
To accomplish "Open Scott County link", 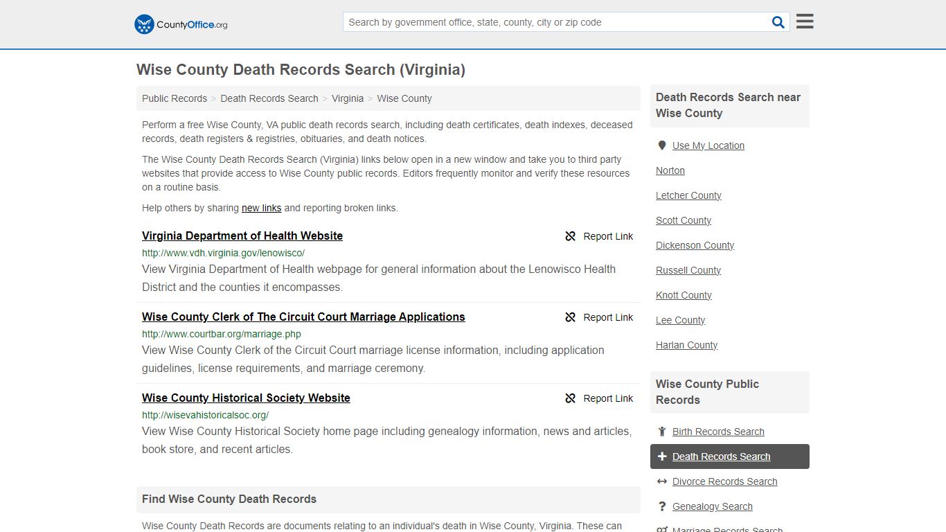I will (684, 220).
